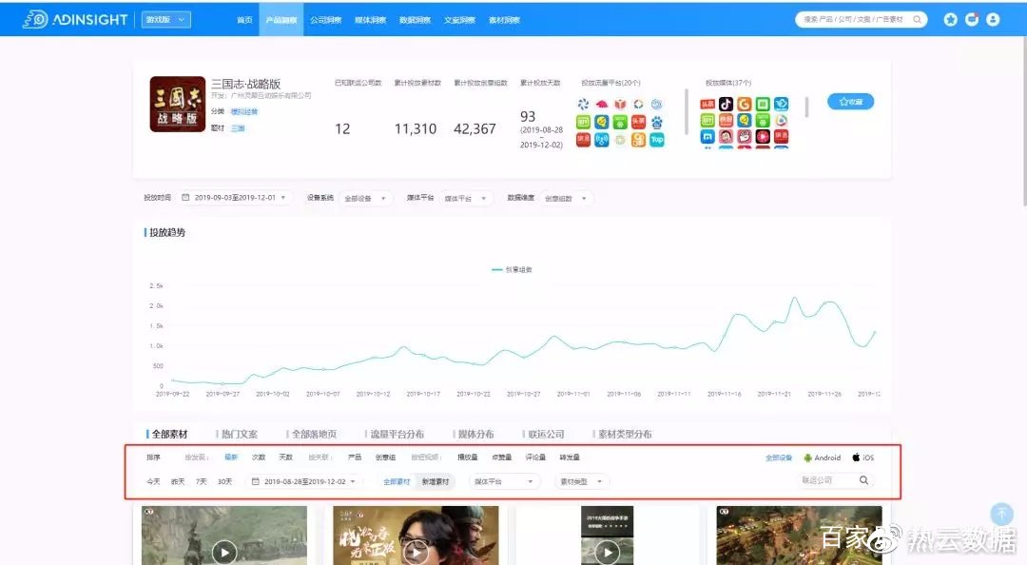1027x565 pixels.
Task: Open the 数据洞察 nav tab
Action: [415, 20]
